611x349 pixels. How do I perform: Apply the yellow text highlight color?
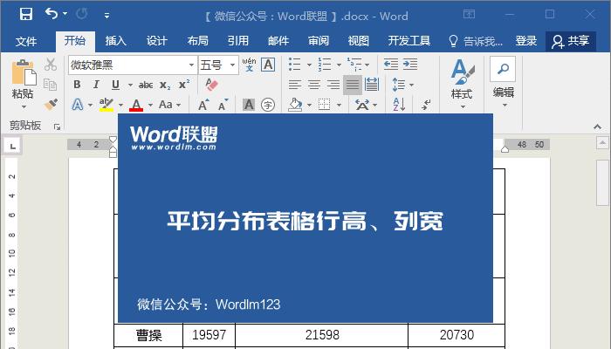click(x=106, y=105)
